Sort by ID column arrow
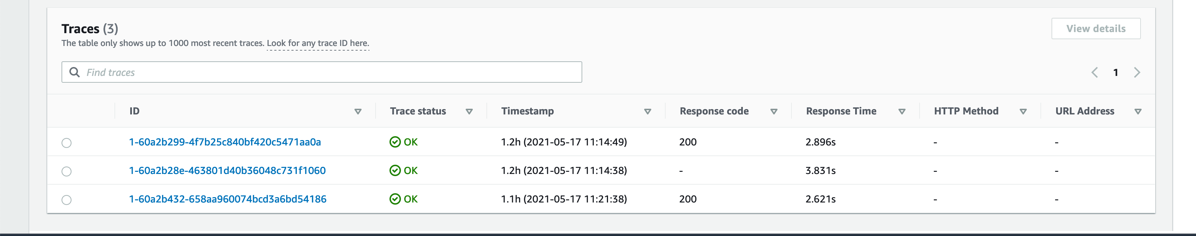Screen dimensions: 1196x236 [358, 112]
